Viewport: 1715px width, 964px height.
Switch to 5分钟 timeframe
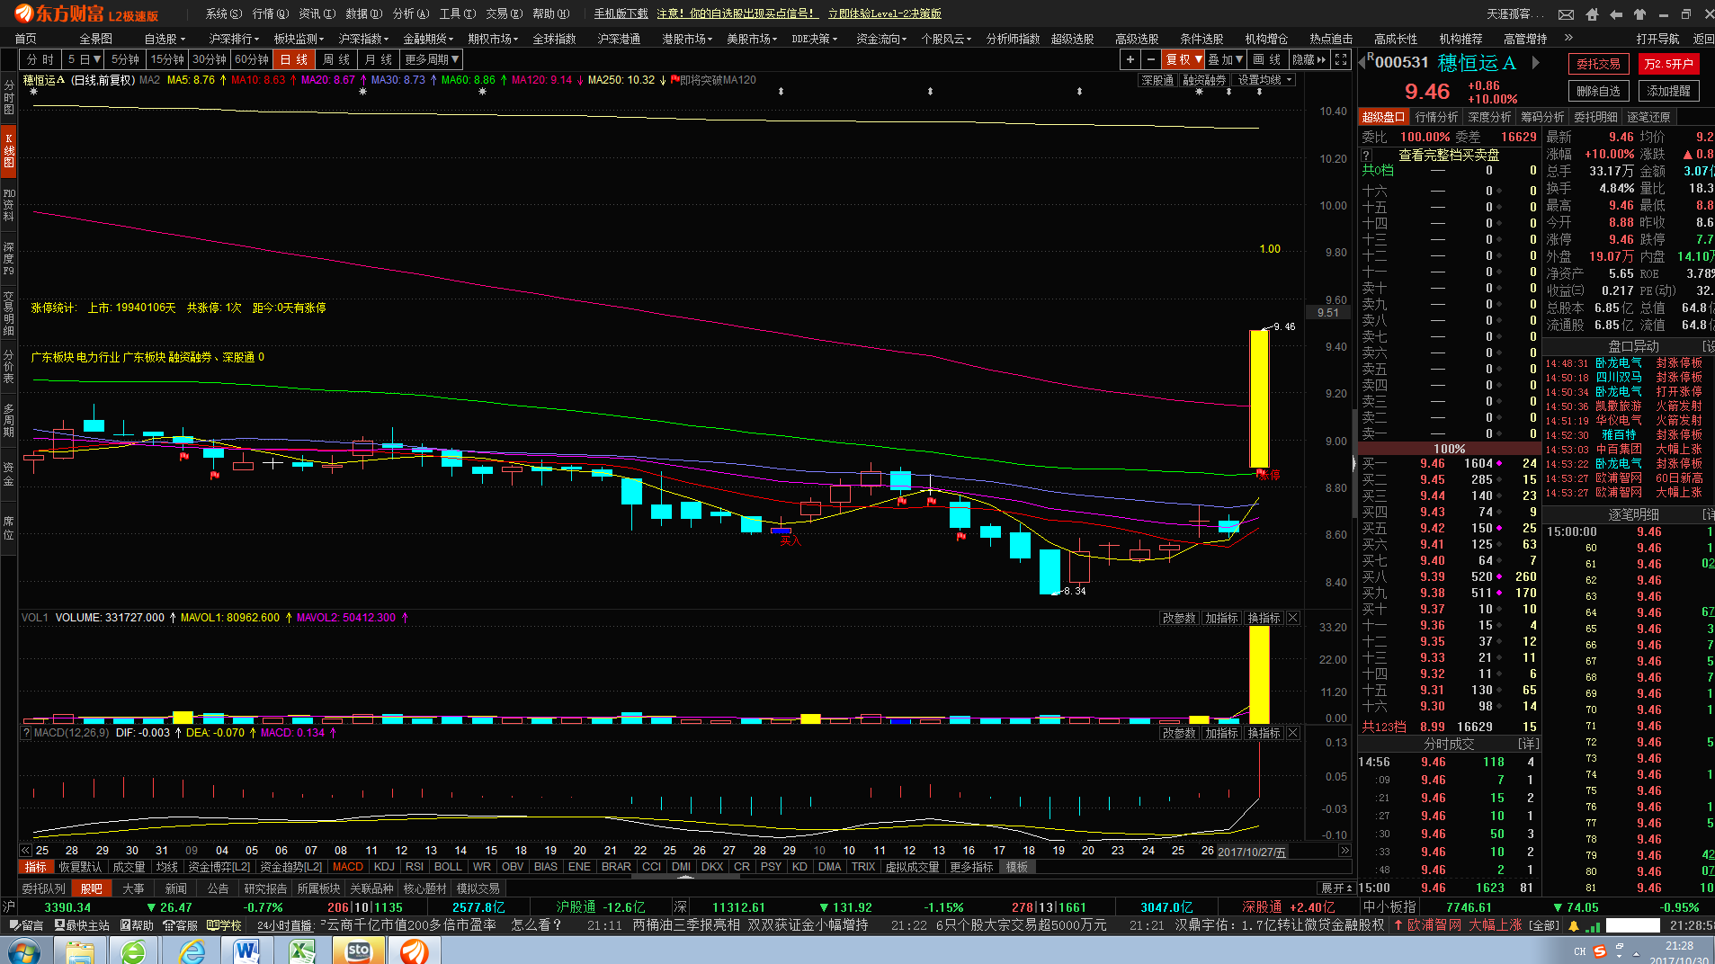(125, 59)
